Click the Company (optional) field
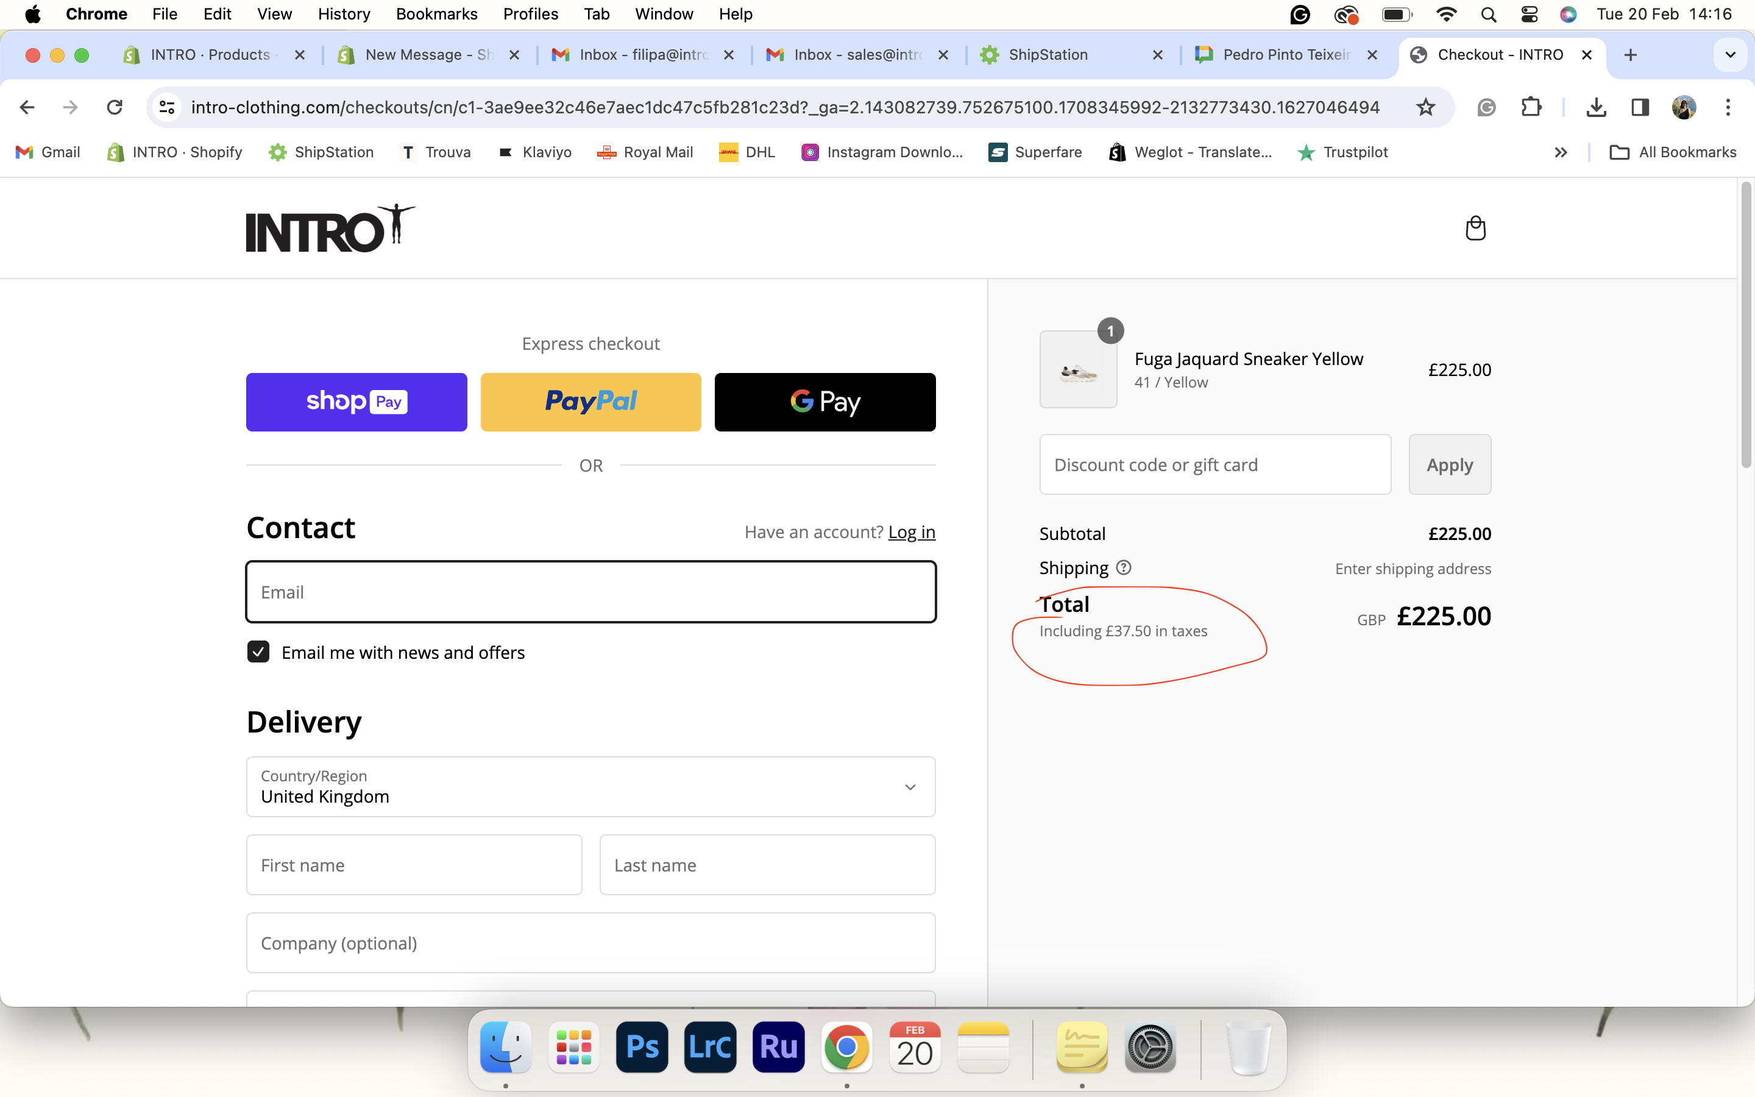This screenshot has width=1755, height=1097. 590,942
